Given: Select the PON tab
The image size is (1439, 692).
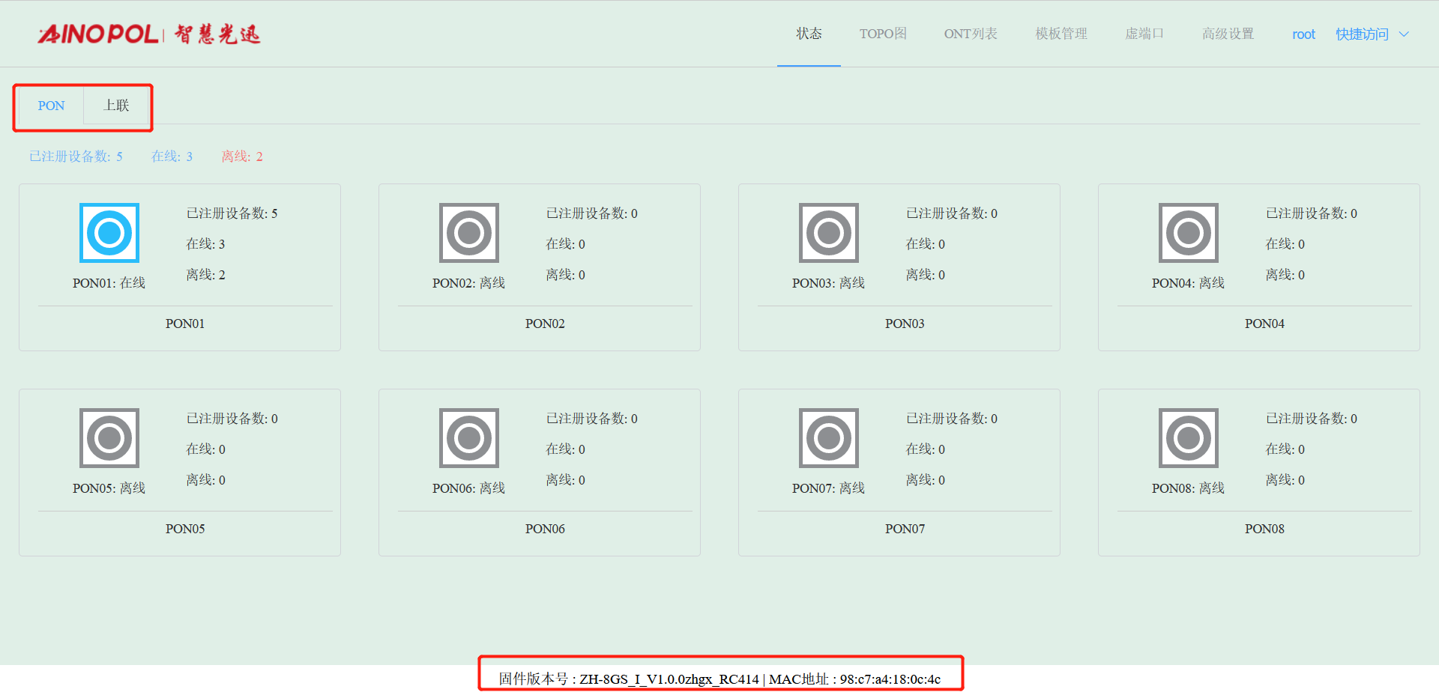Looking at the screenshot, I should (51, 106).
